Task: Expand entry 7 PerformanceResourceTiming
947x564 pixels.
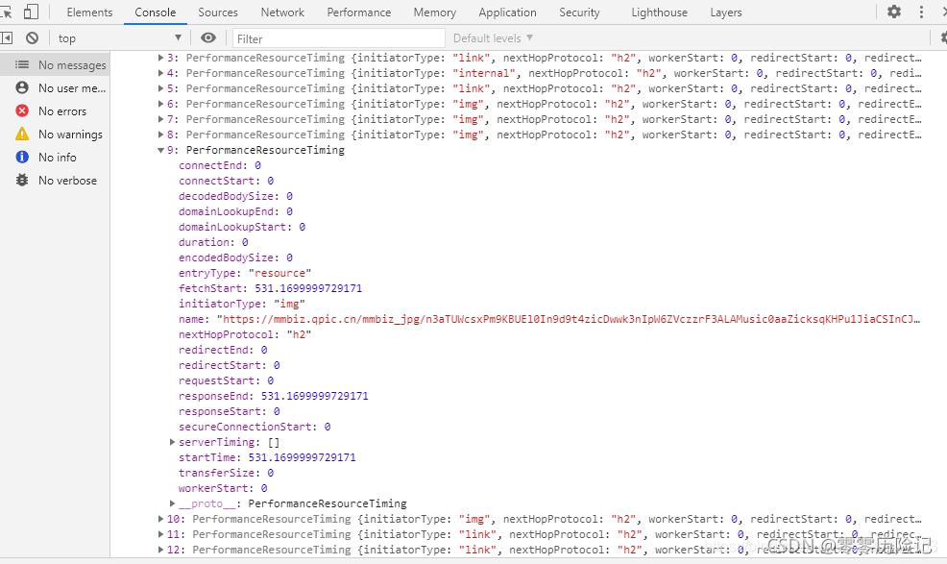Action: [160, 119]
